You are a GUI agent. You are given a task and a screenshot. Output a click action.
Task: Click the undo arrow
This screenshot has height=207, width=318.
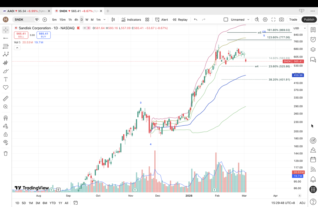(195, 20)
